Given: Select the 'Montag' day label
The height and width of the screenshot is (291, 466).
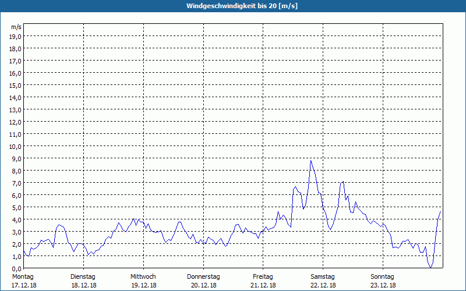Looking at the screenshot, I should [23, 277].
